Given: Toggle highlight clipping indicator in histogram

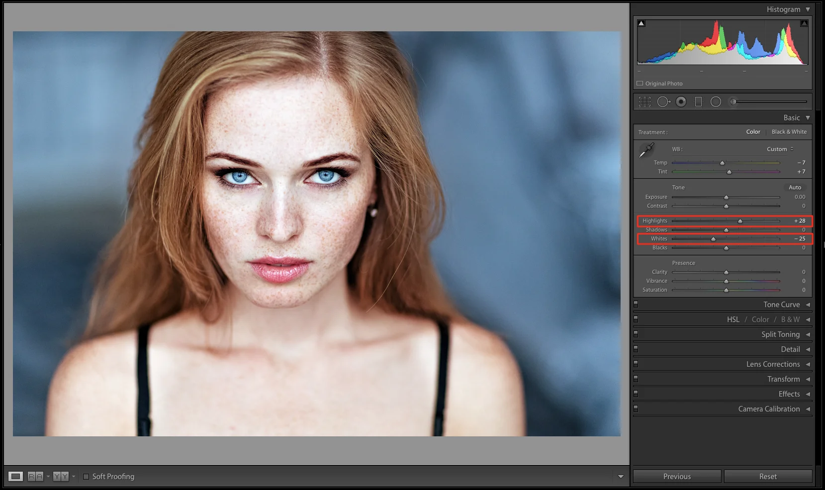Looking at the screenshot, I should pyautogui.click(x=804, y=23).
